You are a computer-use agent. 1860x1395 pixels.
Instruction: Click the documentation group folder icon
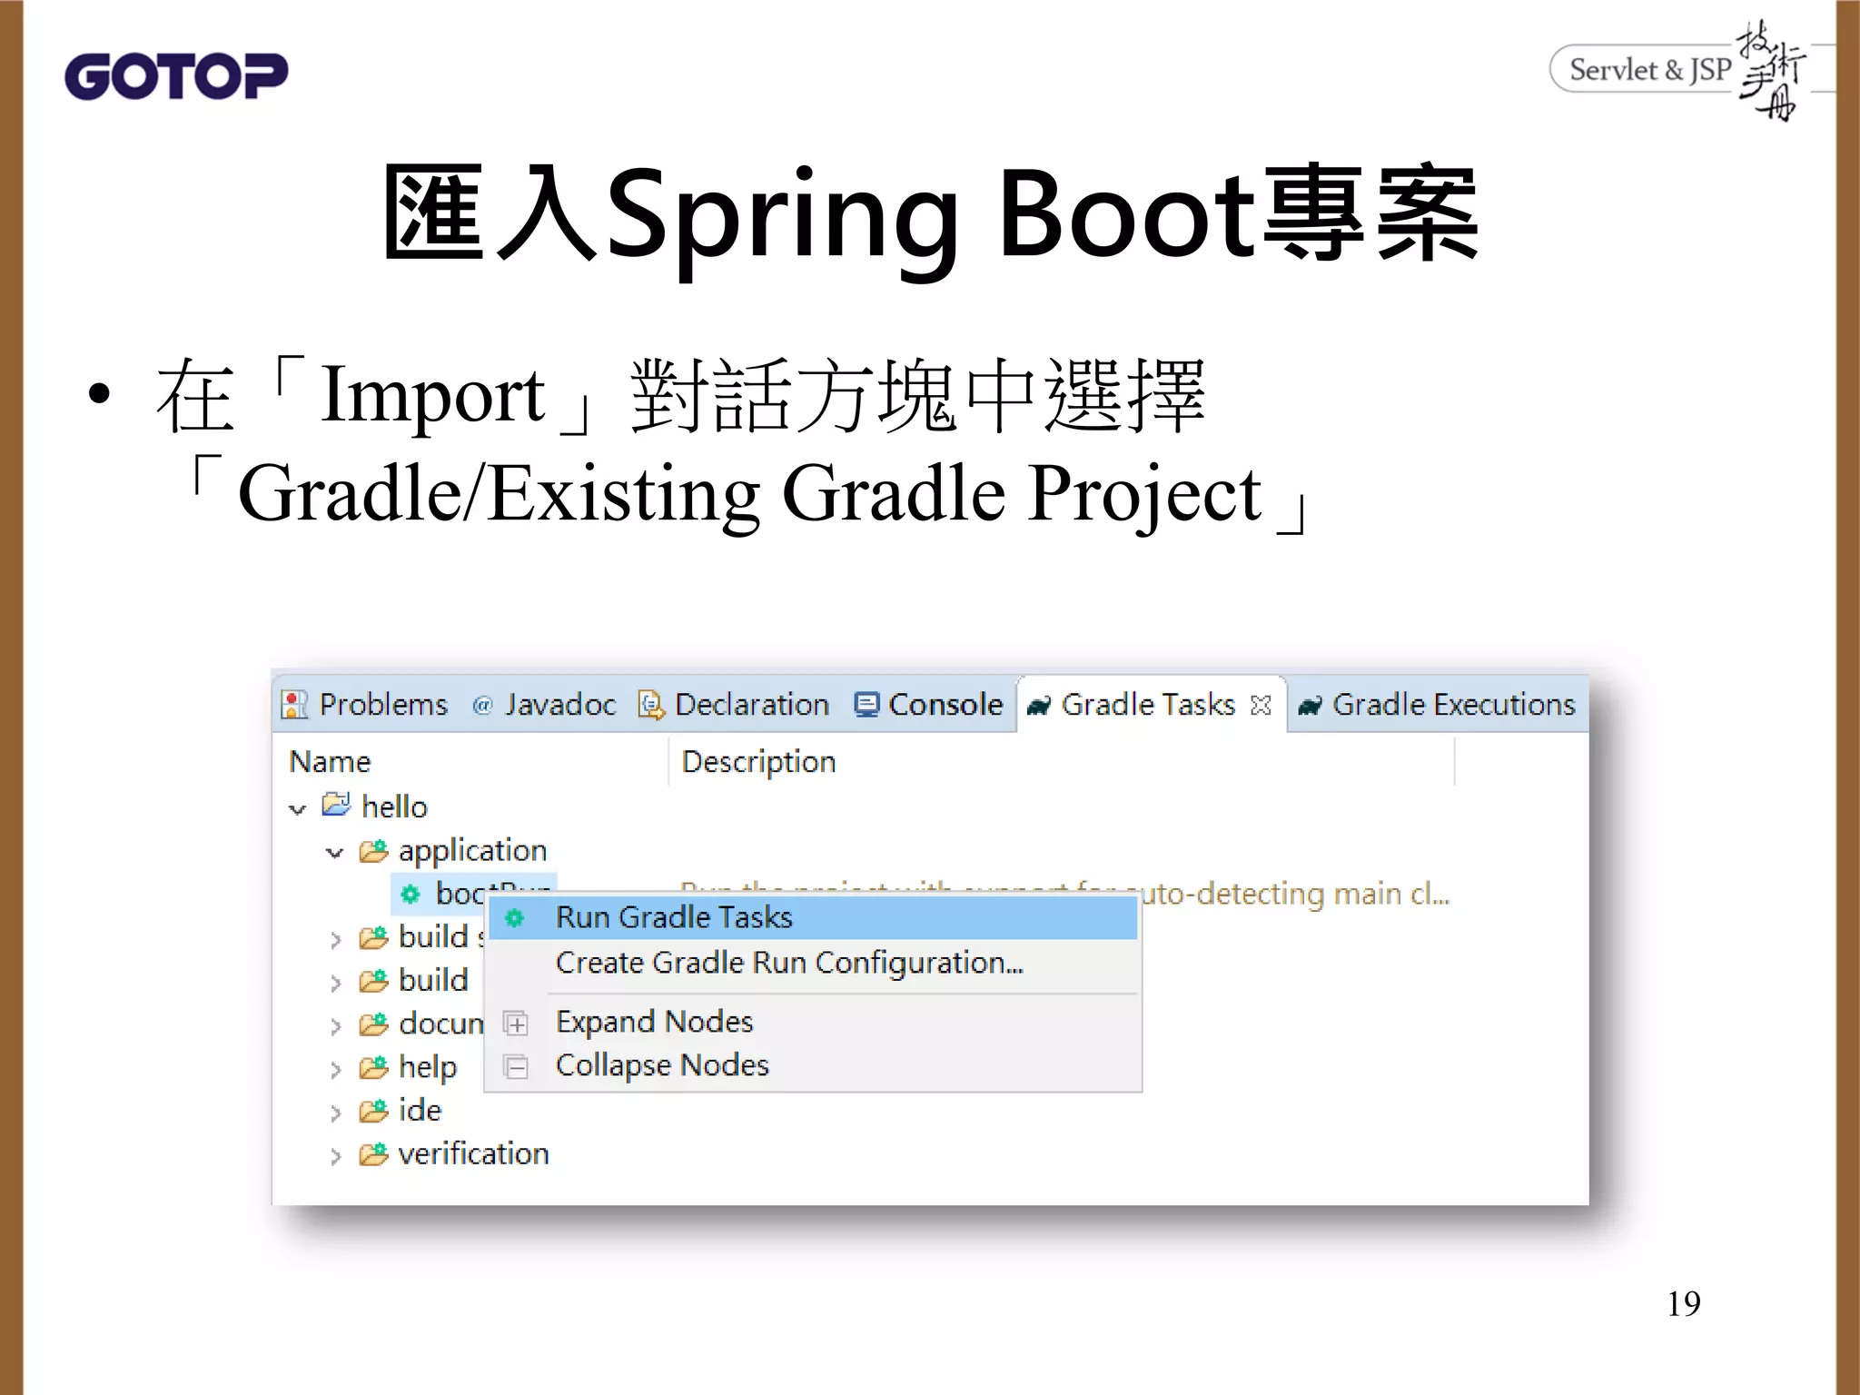[373, 1024]
